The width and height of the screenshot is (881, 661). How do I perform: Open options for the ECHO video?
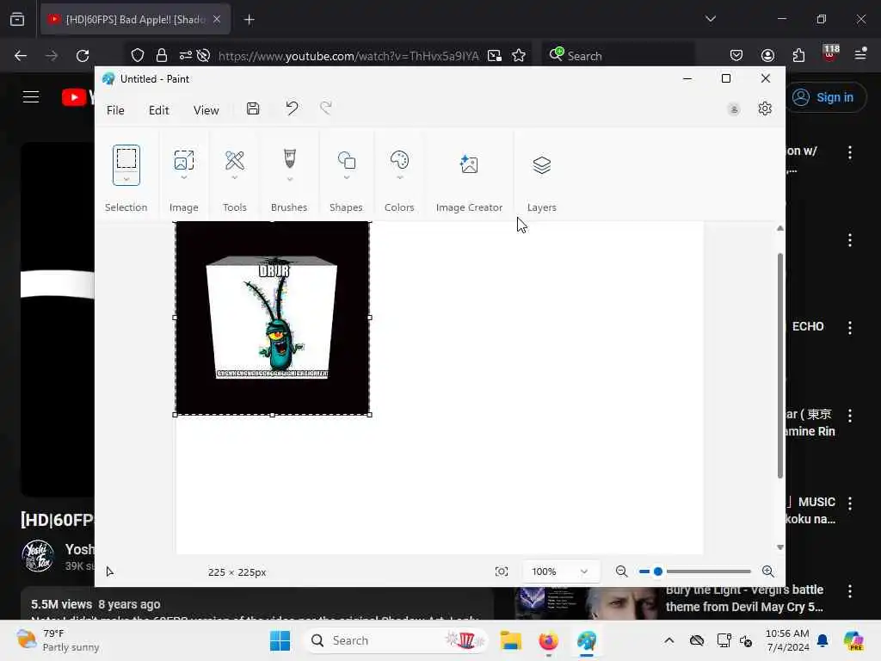click(849, 328)
